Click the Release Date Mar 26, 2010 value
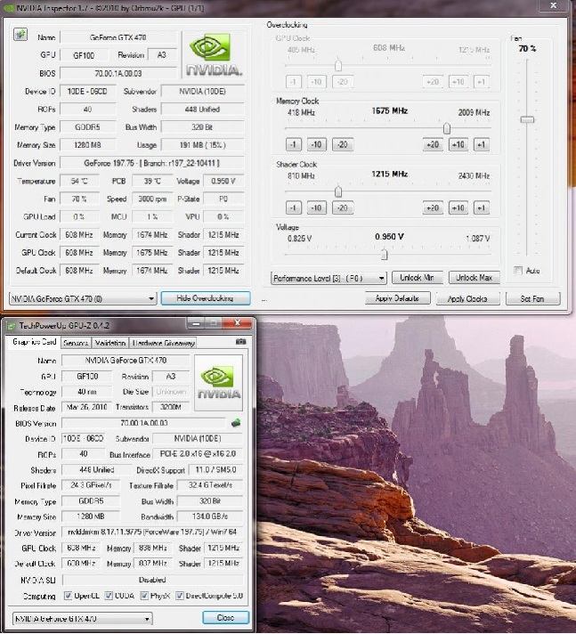The width and height of the screenshot is (576, 634). (x=87, y=407)
